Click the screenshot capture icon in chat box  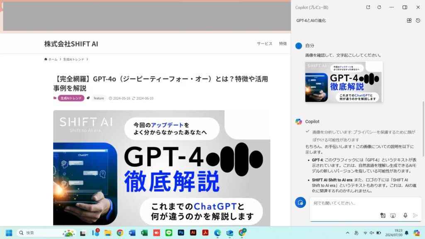(x=393, y=215)
